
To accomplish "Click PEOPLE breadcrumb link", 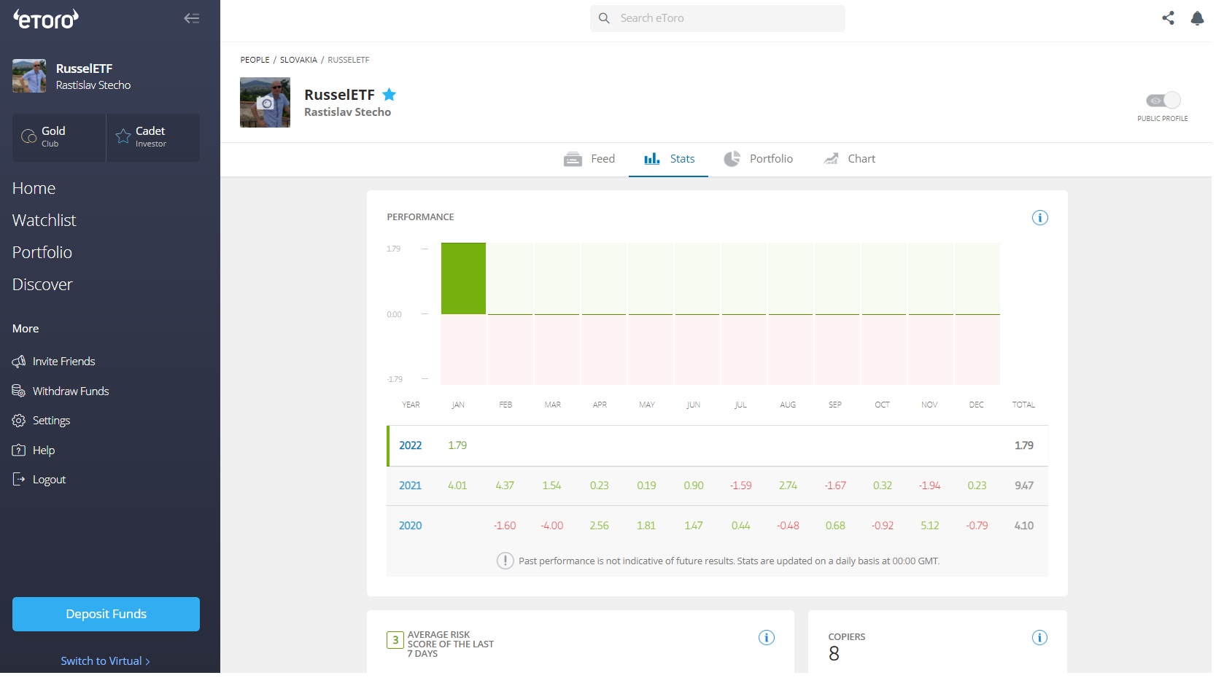I will pyautogui.click(x=255, y=60).
